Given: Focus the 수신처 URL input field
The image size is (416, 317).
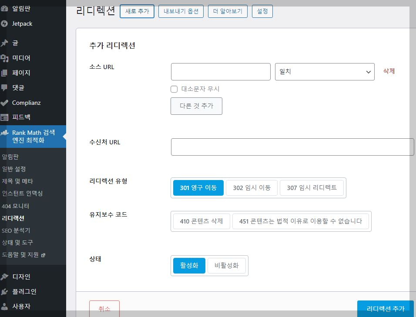Looking at the screenshot, I should coord(292,147).
